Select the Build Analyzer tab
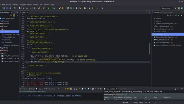 coord(110,89)
